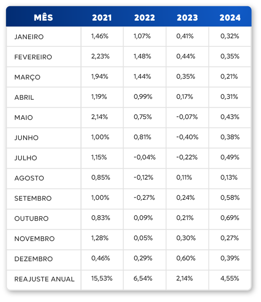Click the MAIO 2023 value -0,07%
Viewport: 261px width, 302px height.
(x=187, y=117)
